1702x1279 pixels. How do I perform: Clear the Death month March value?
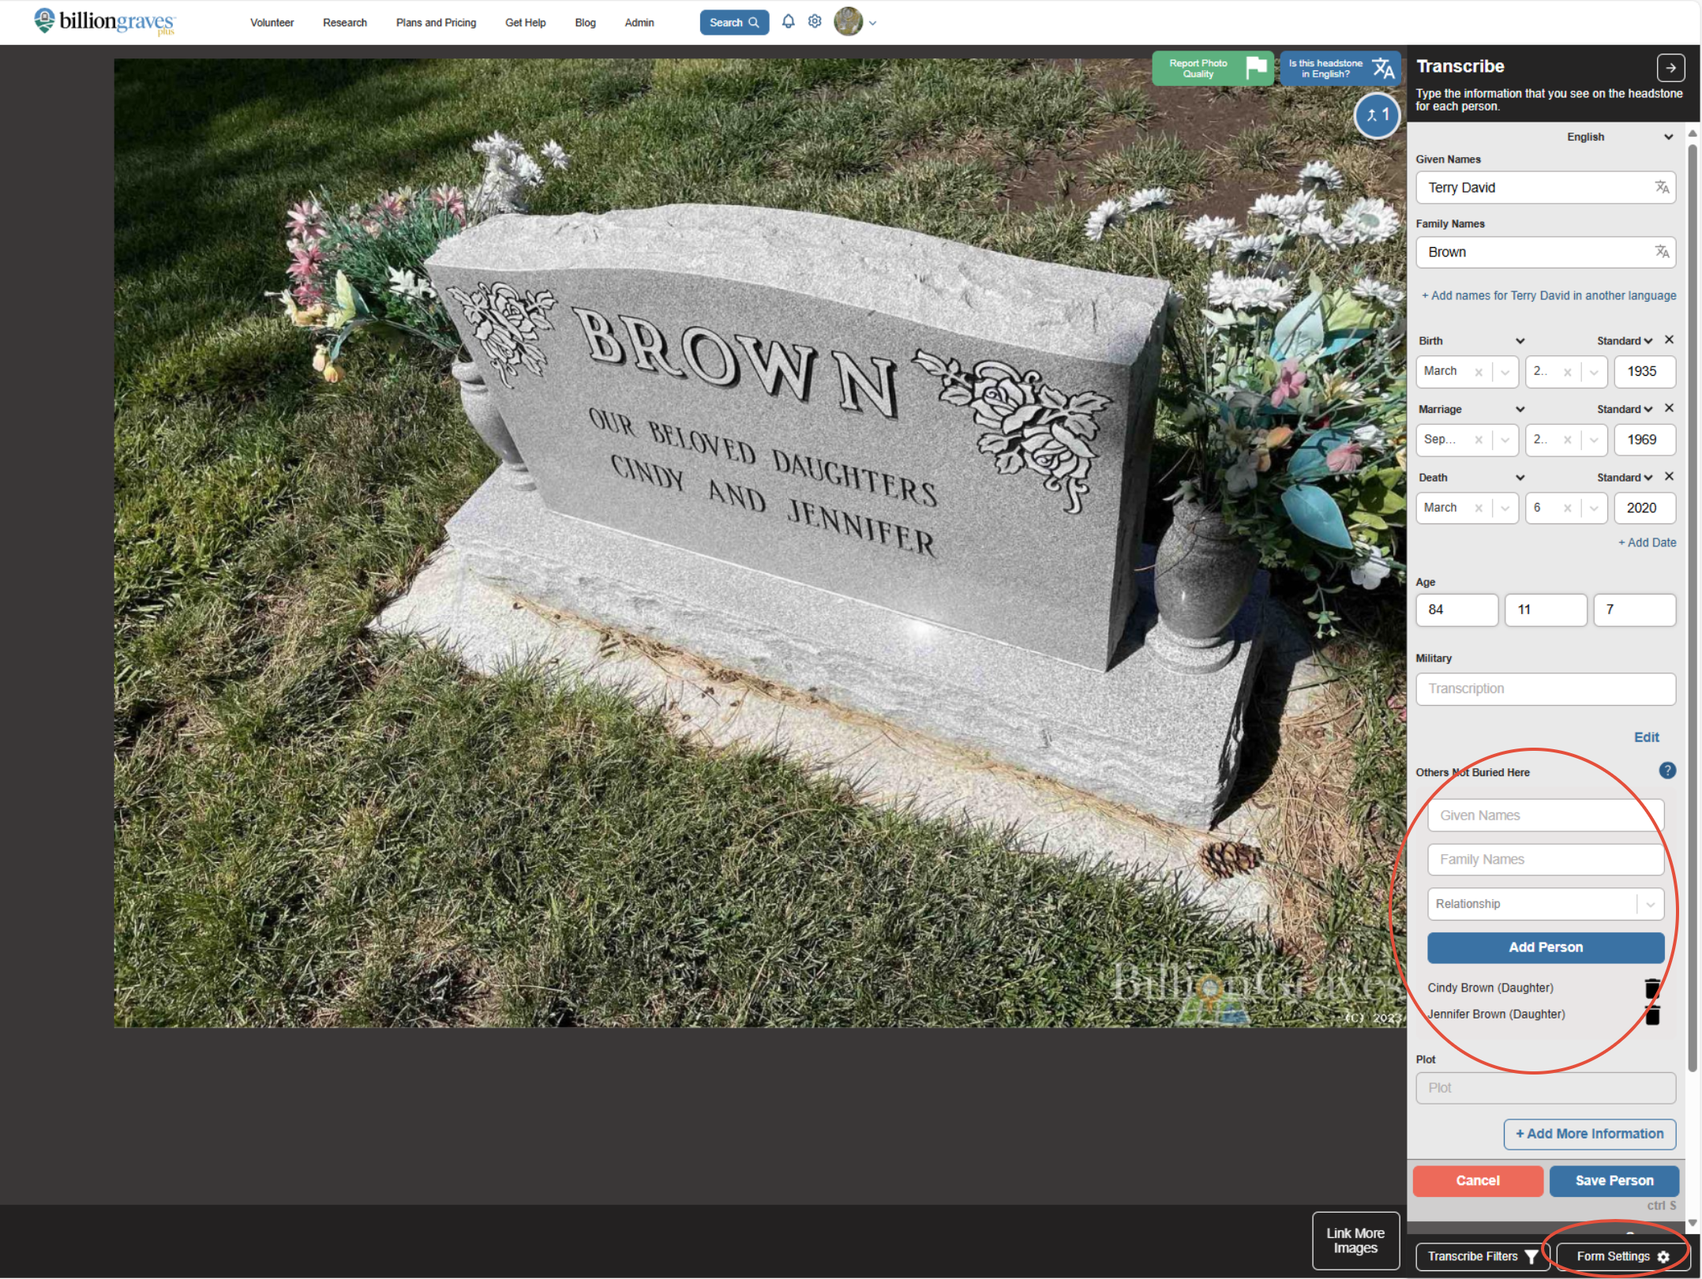click(1479, 508)
